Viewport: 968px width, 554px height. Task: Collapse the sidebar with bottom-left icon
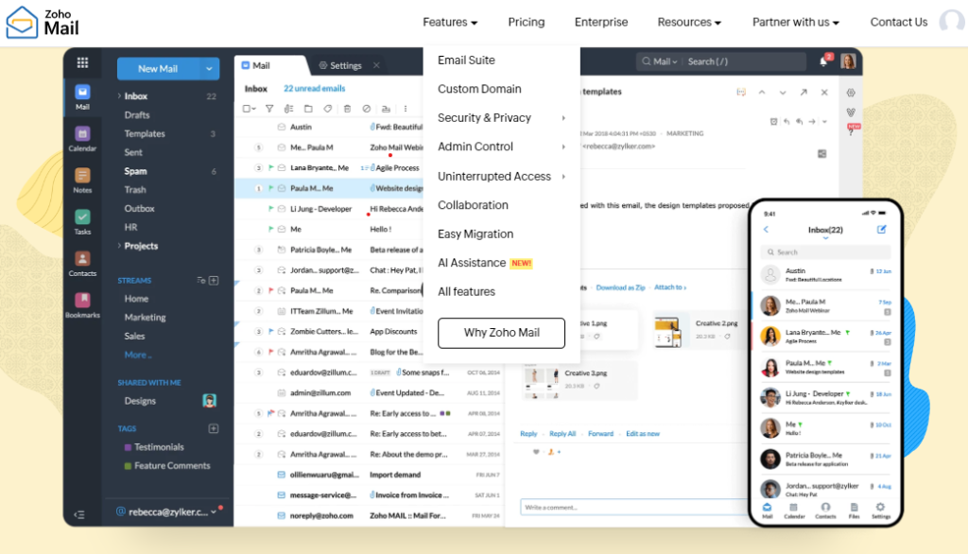point(79,514)
